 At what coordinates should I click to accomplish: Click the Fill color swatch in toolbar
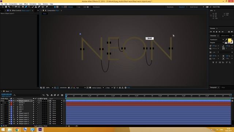coord(65,7)
